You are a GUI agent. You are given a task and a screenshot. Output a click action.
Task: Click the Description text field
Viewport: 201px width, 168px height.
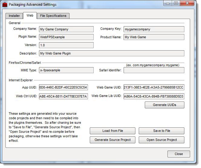[x=112, y=53]
